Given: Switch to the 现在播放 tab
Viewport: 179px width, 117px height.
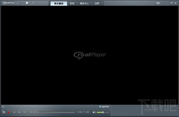Looking at the screenshot, I should point(59,3).
